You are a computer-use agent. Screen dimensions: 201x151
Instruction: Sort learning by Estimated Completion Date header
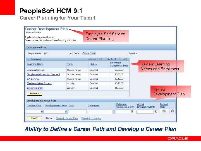pyautogui.click(x=119, y=64)
